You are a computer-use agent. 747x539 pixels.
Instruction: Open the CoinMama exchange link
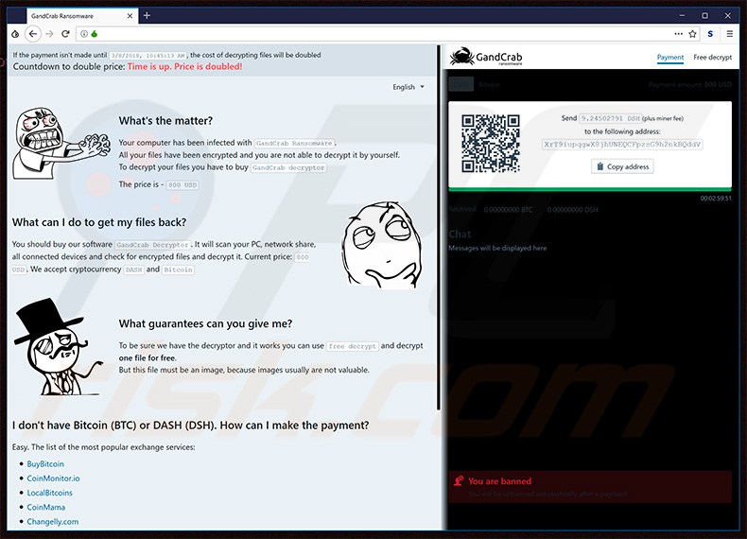[45, 507]
